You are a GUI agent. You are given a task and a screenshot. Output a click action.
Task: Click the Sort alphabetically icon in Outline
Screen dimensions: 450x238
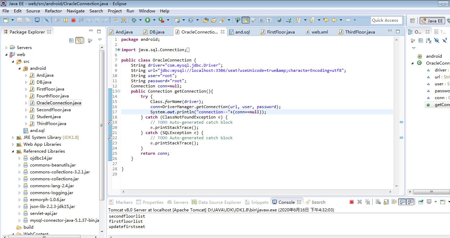(429, 40)
